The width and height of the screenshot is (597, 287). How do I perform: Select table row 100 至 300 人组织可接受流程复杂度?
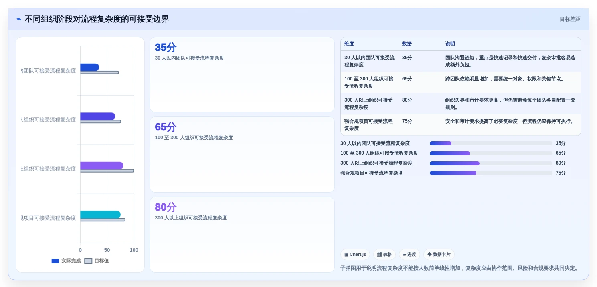point(461,82)
